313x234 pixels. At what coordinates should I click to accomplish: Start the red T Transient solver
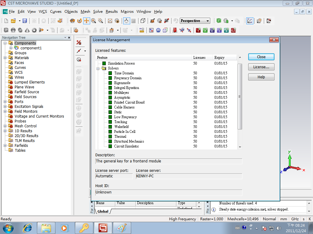pyautogui.click(x=198, y=30)
